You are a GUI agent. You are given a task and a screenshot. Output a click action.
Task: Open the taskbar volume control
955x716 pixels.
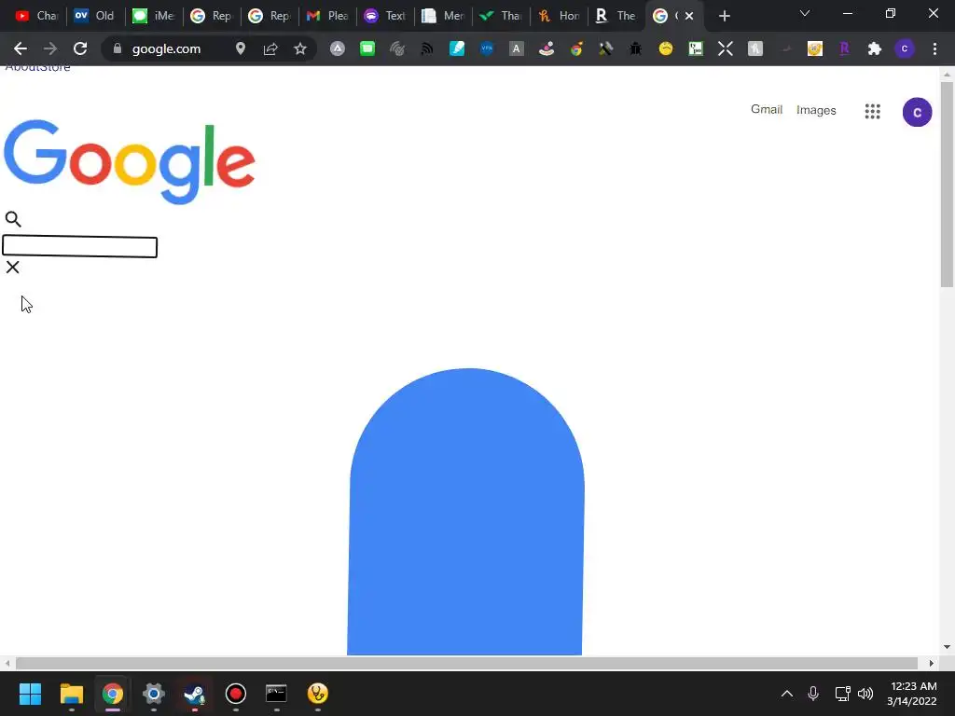tap(865, 694)
